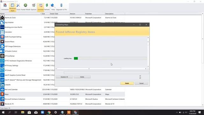This screenshot has height=115, width=204.
Task: Select the HP Privacy Settings icon
Action: point(2,65)
